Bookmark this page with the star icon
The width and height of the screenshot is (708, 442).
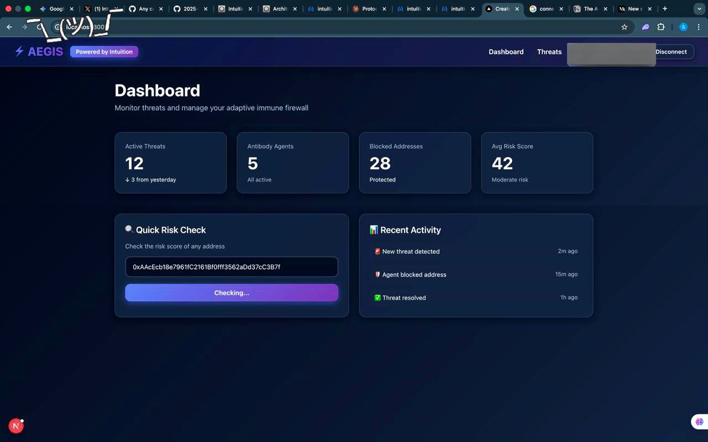click(x=624, y=27)
